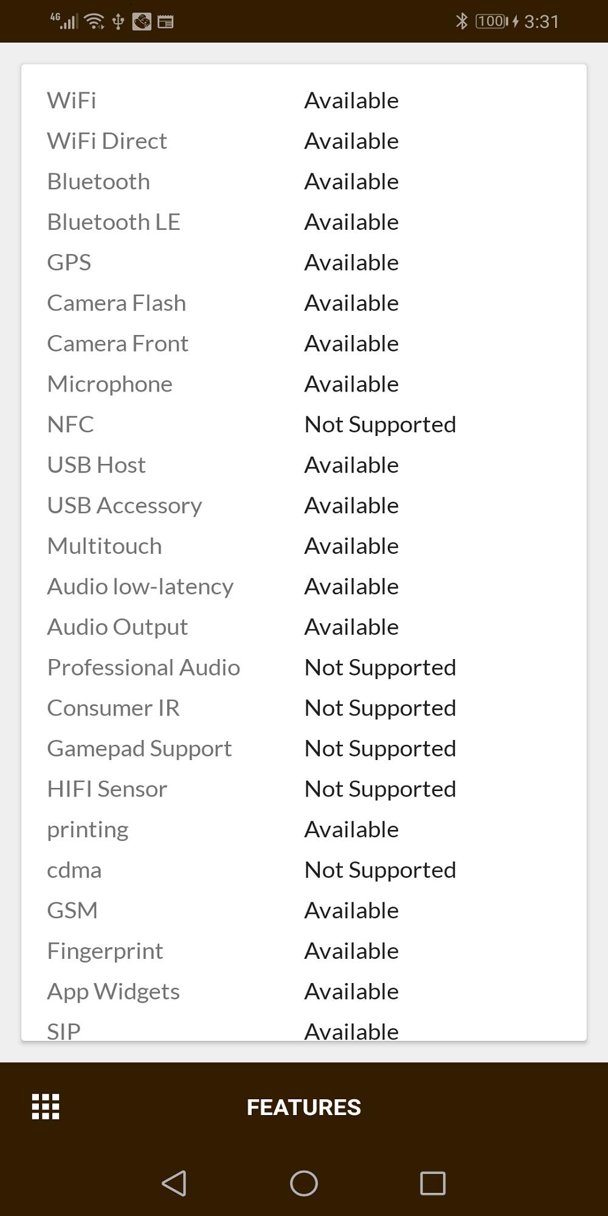Tap the Audio low-latency entry
Viewport: 608px width, 1216px height.
pyautogui.click(x=140, y=587)
